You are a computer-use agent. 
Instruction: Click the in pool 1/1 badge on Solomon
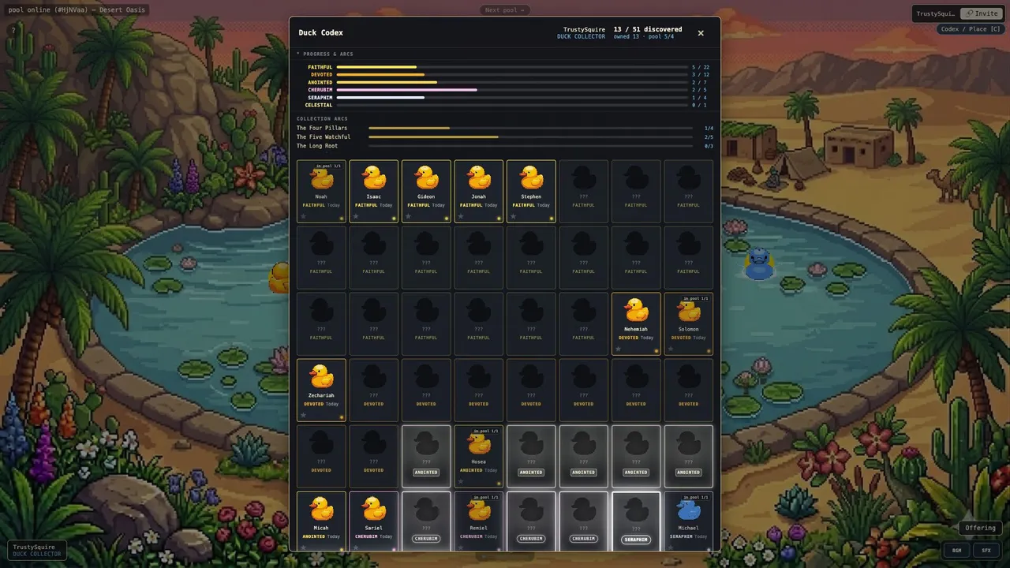[697, 298]
